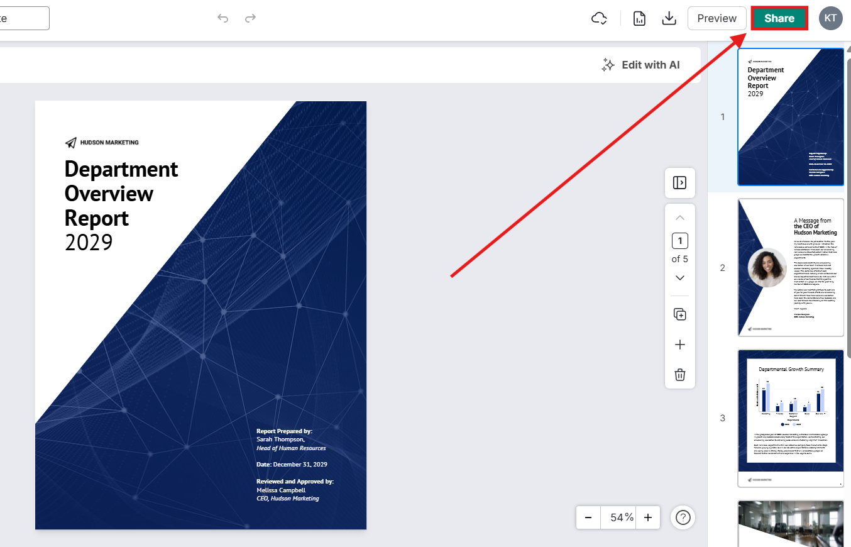Open the report analytics document icon

pos(639,18)
